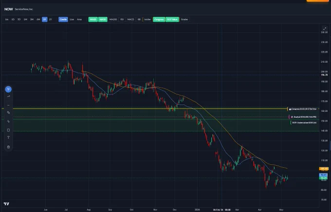Enable the MACD indicator
Screen dimensions: 331x212
click(130, 19)
